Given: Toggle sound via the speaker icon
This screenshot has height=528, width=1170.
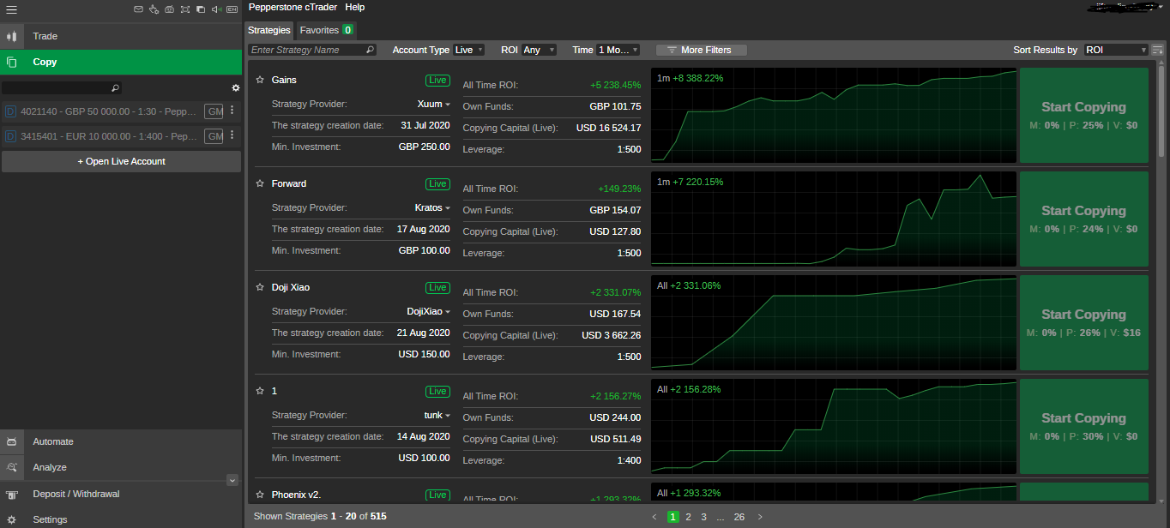Looking at the screenshot, I should pyautogui.click(x=215, y=9).
